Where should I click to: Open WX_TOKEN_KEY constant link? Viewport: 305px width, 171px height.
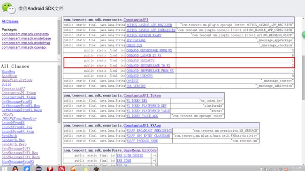(137, 101)
